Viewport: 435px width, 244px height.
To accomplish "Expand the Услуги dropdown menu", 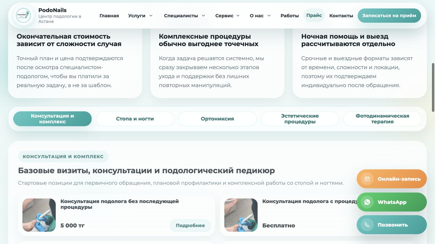I will [x=140, y=16].
